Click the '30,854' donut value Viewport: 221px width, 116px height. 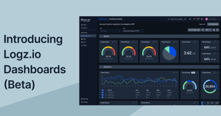pyautogui.click(x=210, y=87)
